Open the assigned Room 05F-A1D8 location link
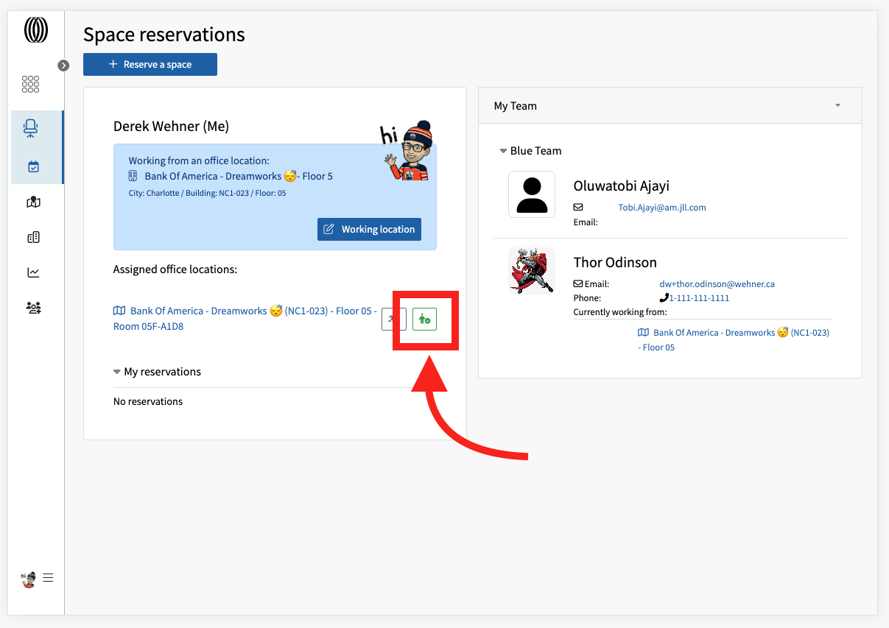This screenshot has height=628, width=889. [245, 319]
